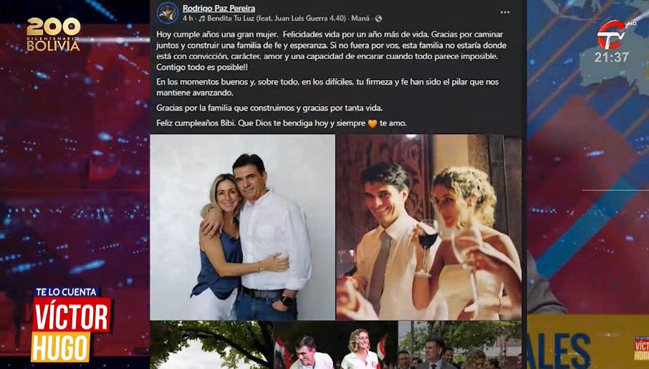Open the photo showing tree branches
649x369 pixels.
[211, 345]
